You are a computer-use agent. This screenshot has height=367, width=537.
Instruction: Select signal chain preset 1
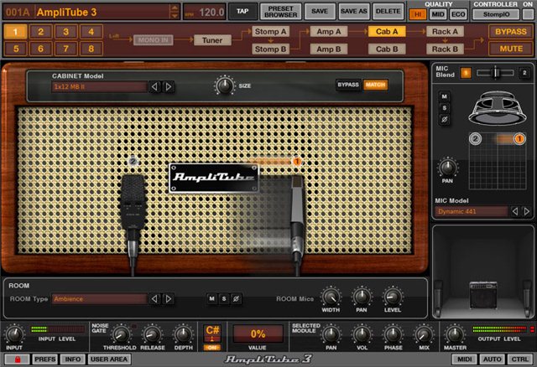(x=15, y=32)
